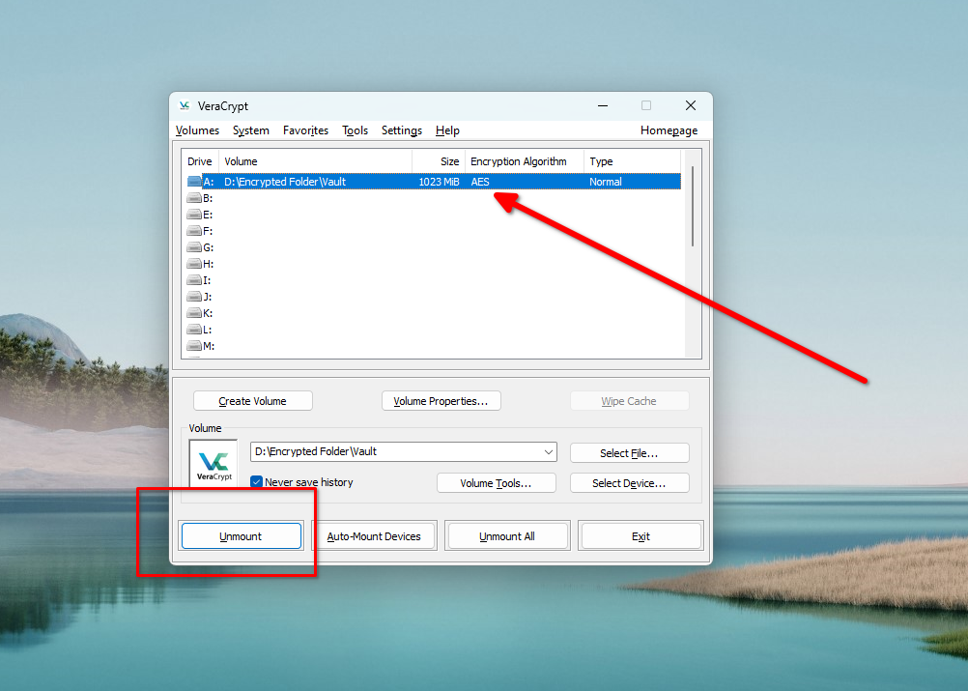Click the AES encryption cell
This screenshot has width=968, height=691.
(x=480, y=182)
